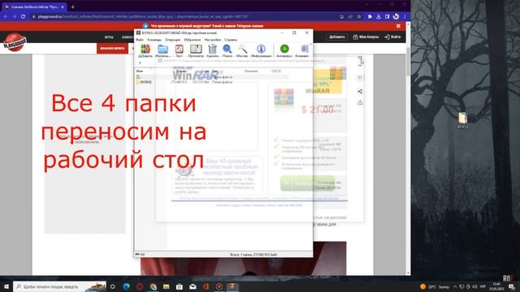520x292 pixels.
Task: Click the BIORUS folder on the desktop
Action: click(462, 120)
